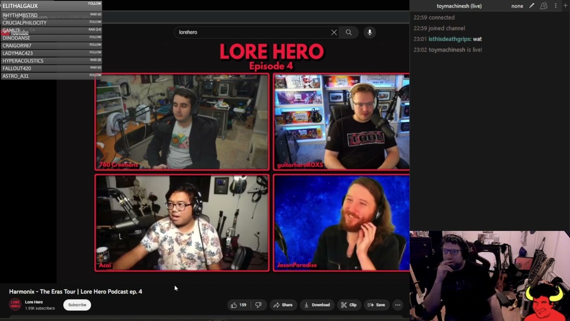Click the 760 Creations video panel

tap(182, 122)
